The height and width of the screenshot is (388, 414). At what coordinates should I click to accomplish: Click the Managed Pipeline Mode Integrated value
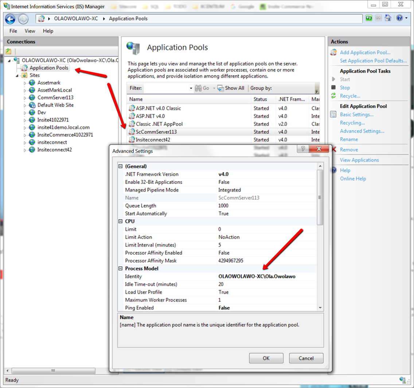click(x=230, y=190)
